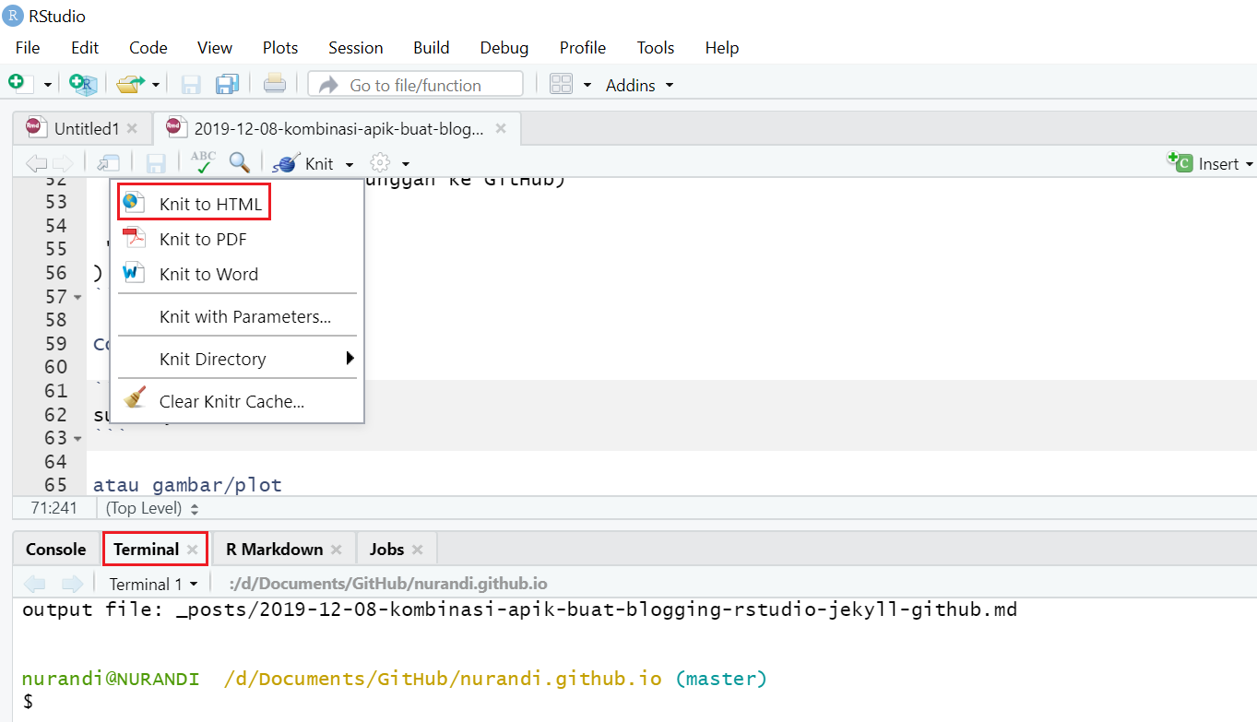Open the Addins dropdown
Screen dimensions: 1257x722
tap(639, 85)
